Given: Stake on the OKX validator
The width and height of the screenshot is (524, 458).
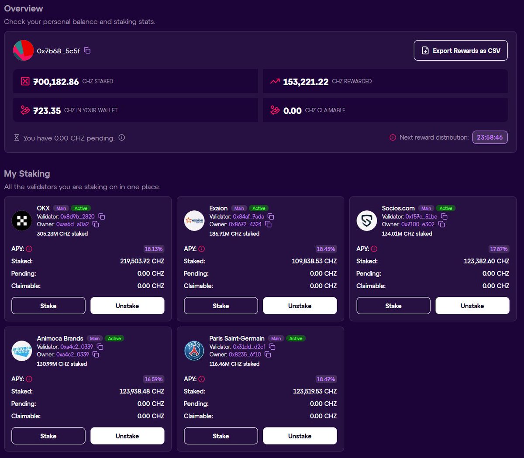Looking at the screenshot, I should 48,306.
